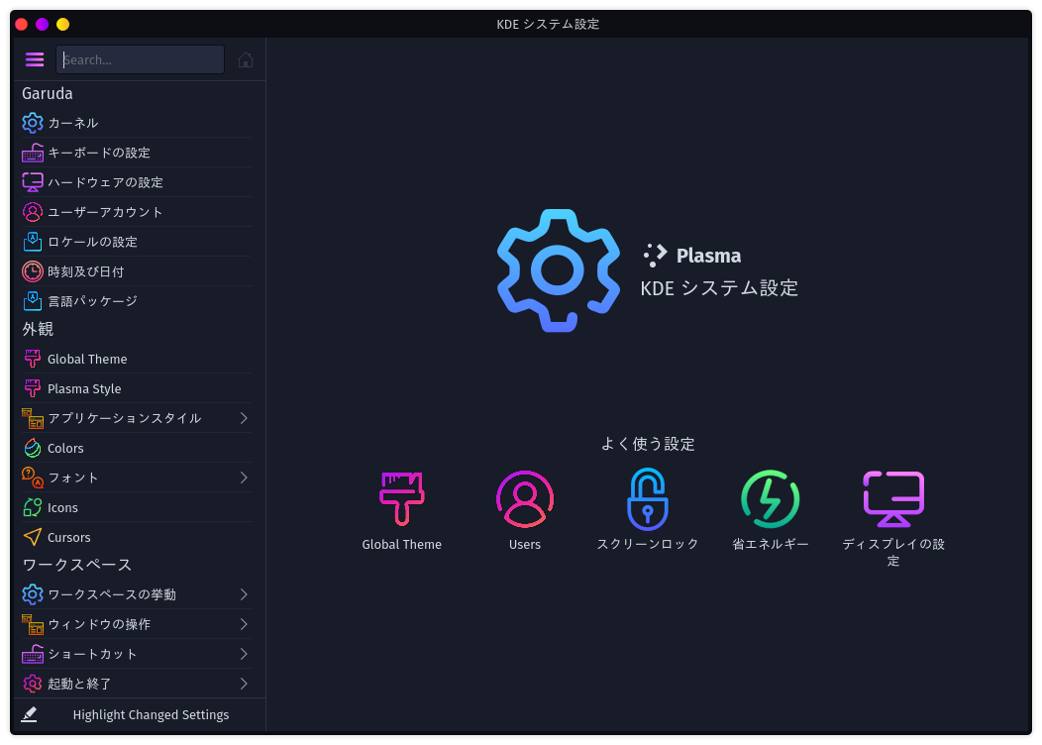The image size is (1042, 745).
Task: Open ショートカット settings entry
Action: (93, 654)
